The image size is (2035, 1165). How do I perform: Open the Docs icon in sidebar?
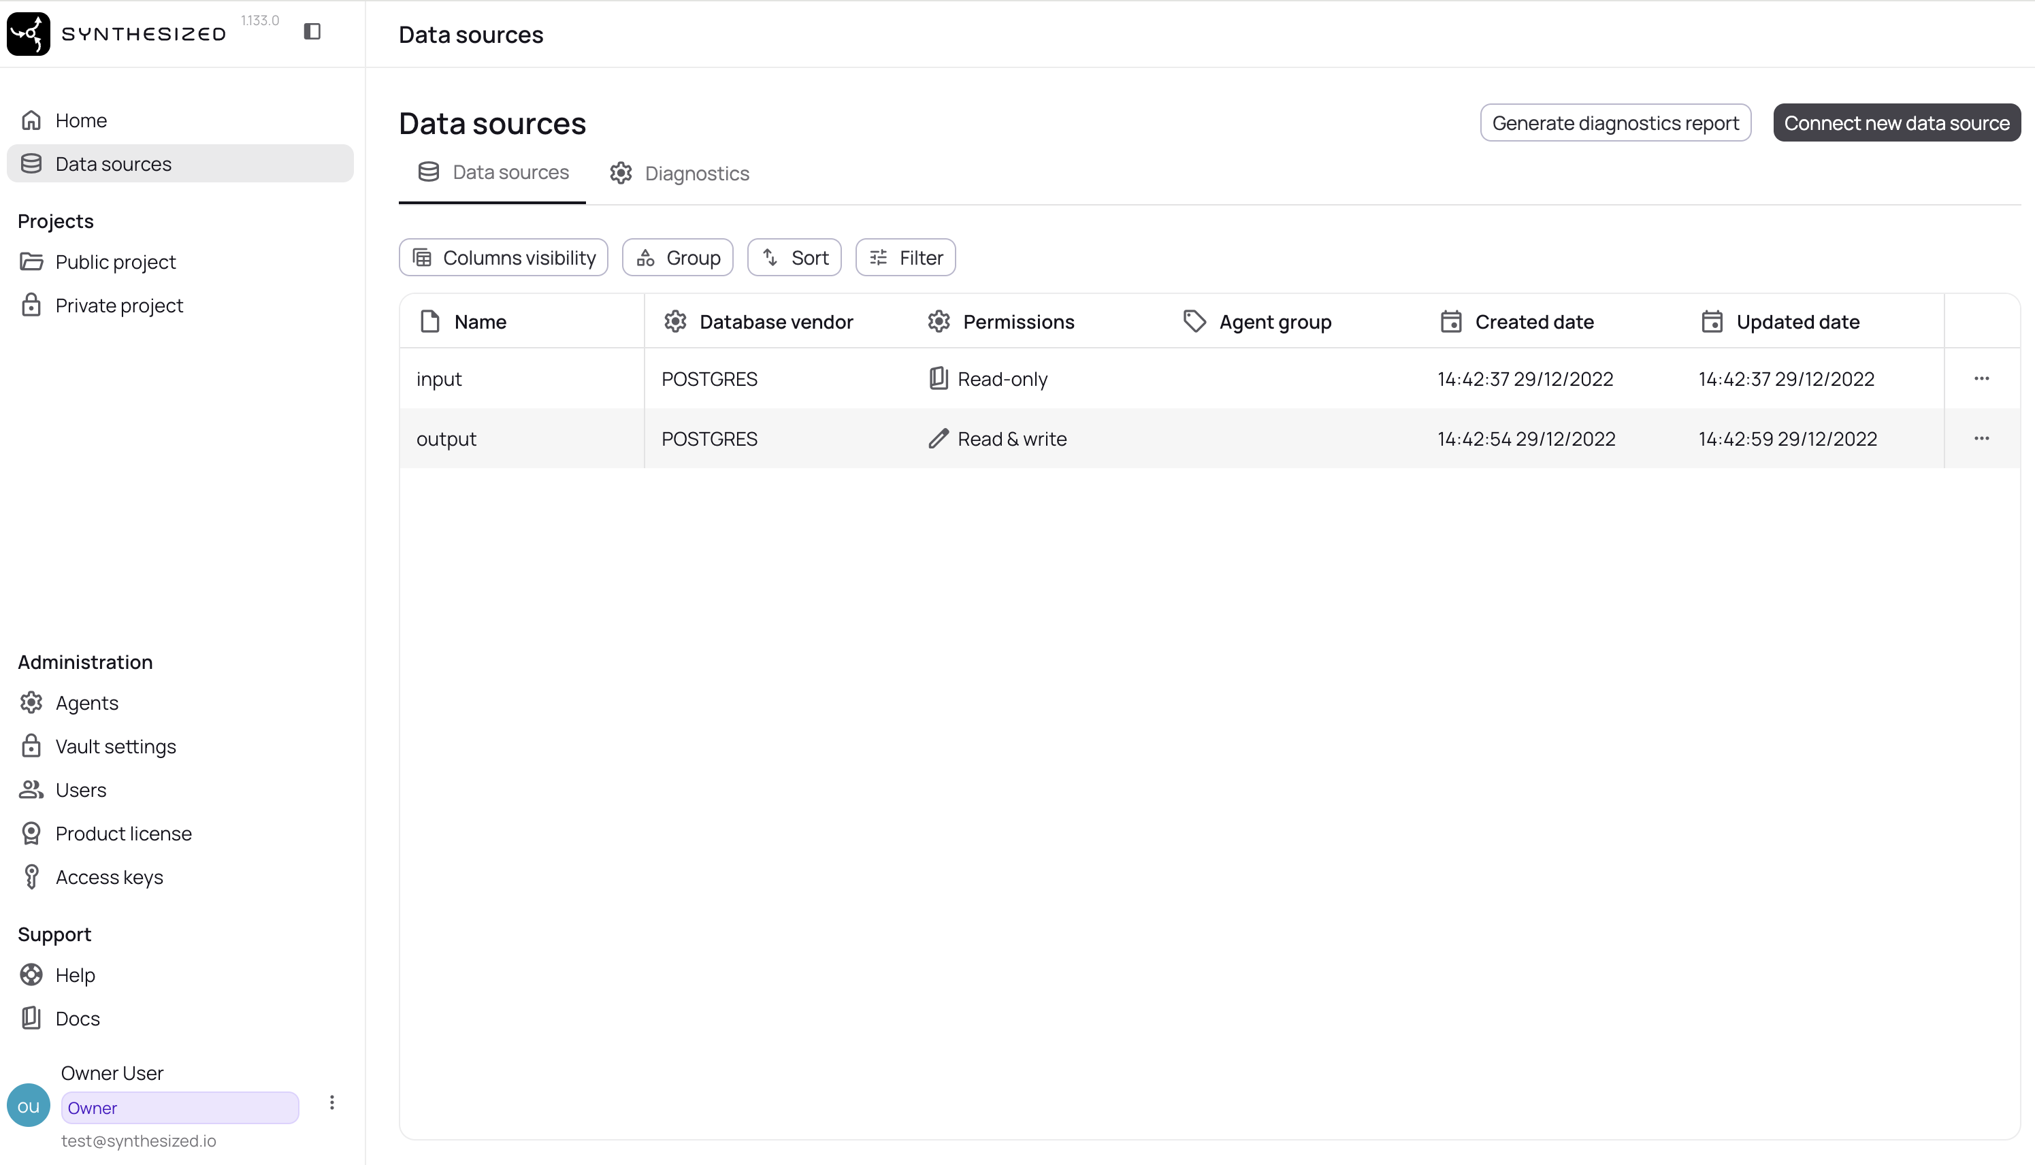click(x=31, y=1018)
